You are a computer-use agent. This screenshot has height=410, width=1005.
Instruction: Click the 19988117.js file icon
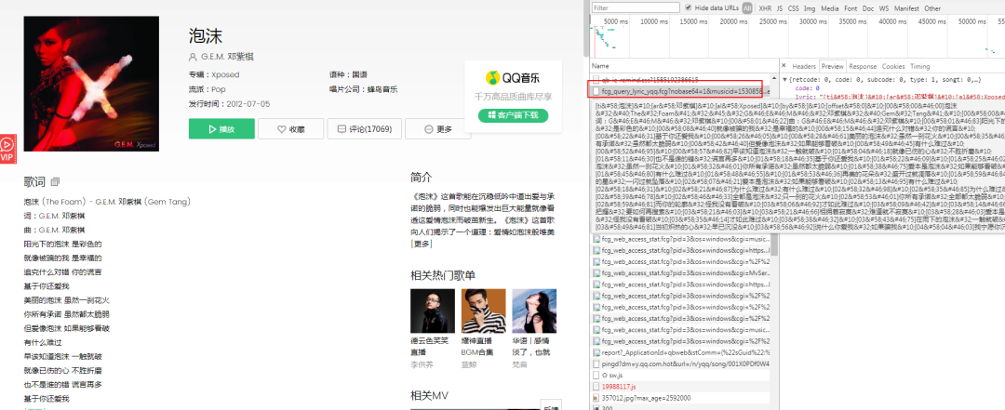(596, 387)
